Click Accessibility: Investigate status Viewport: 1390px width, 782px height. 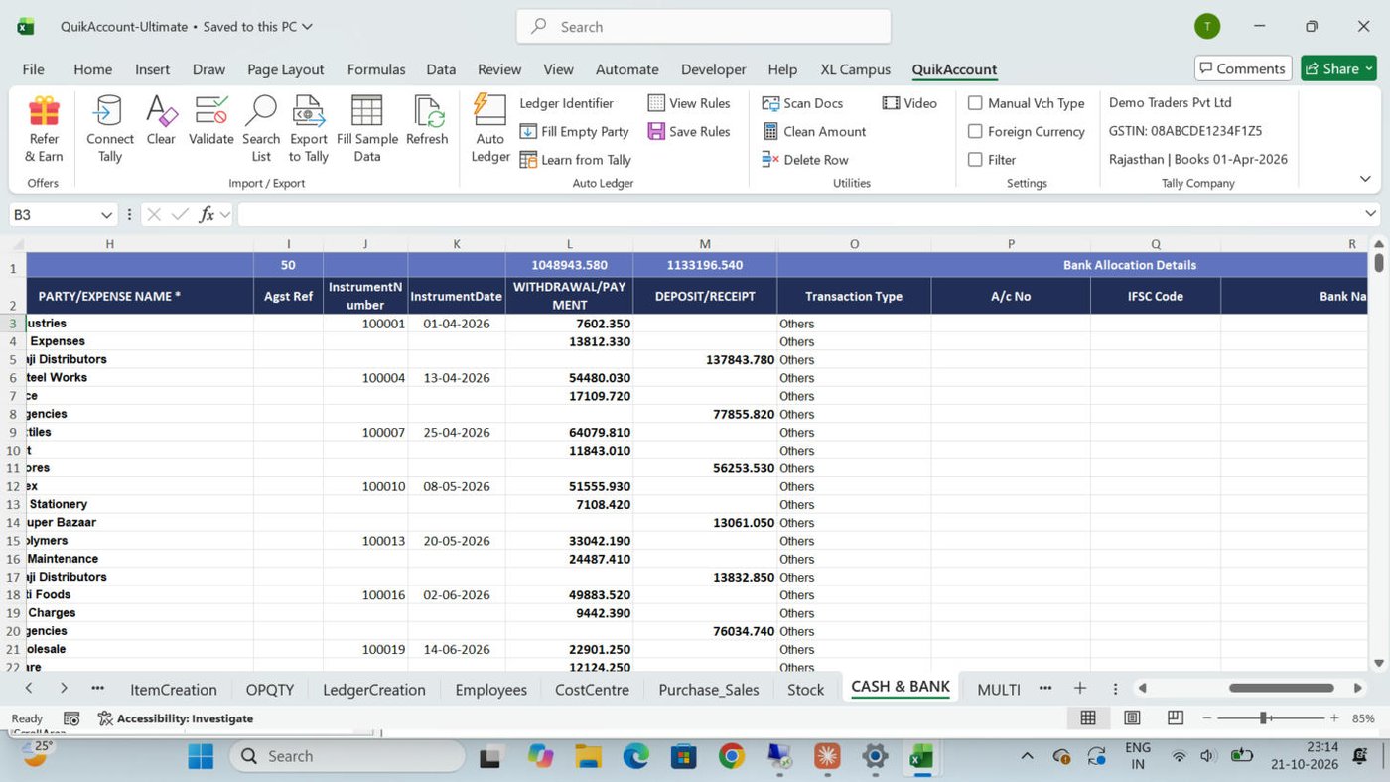pyautogui.click(x=175, y=718)
